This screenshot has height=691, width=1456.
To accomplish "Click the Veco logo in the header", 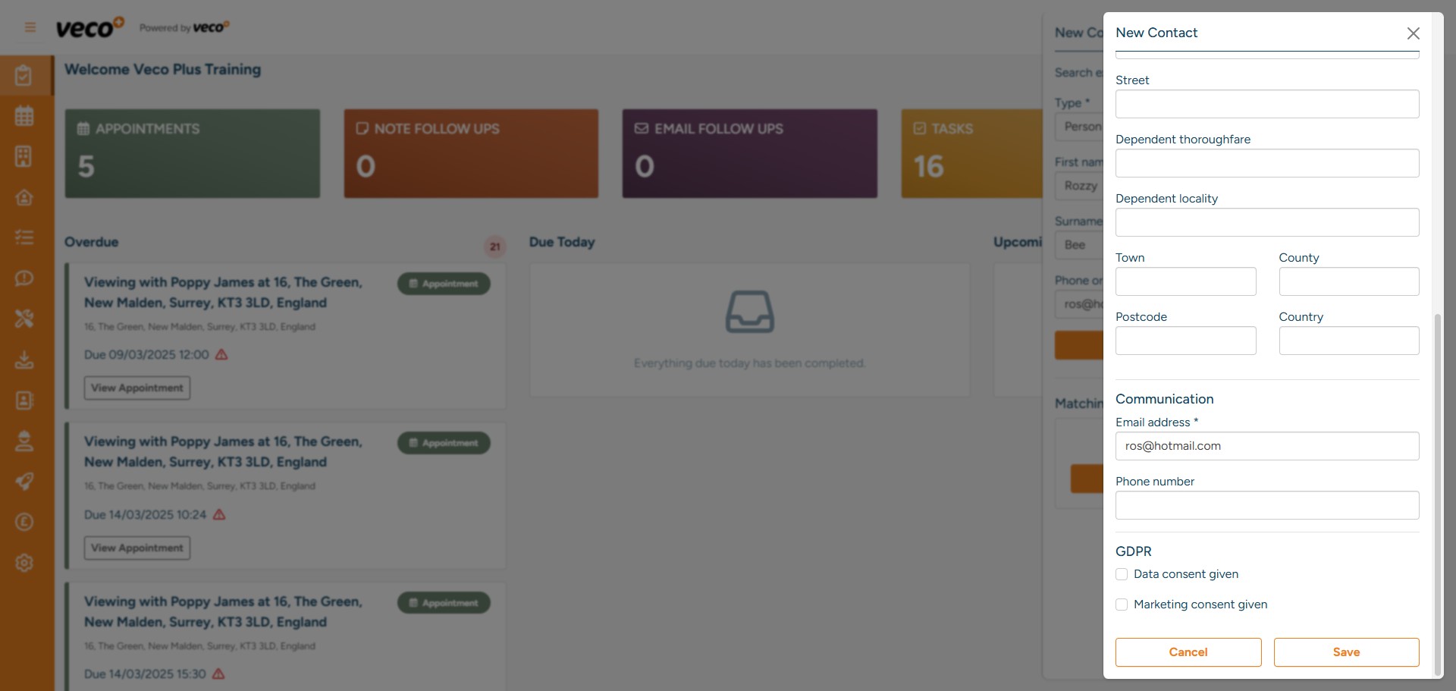I will point(89,27).
